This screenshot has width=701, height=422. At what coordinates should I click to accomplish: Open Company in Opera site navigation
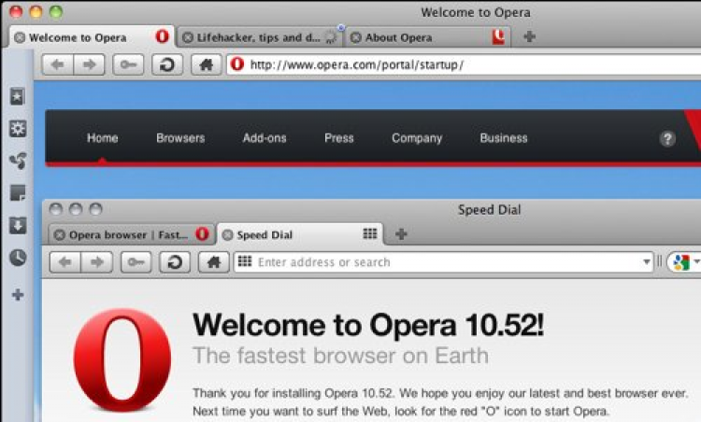pyautogui.click(x=417, y=138)
